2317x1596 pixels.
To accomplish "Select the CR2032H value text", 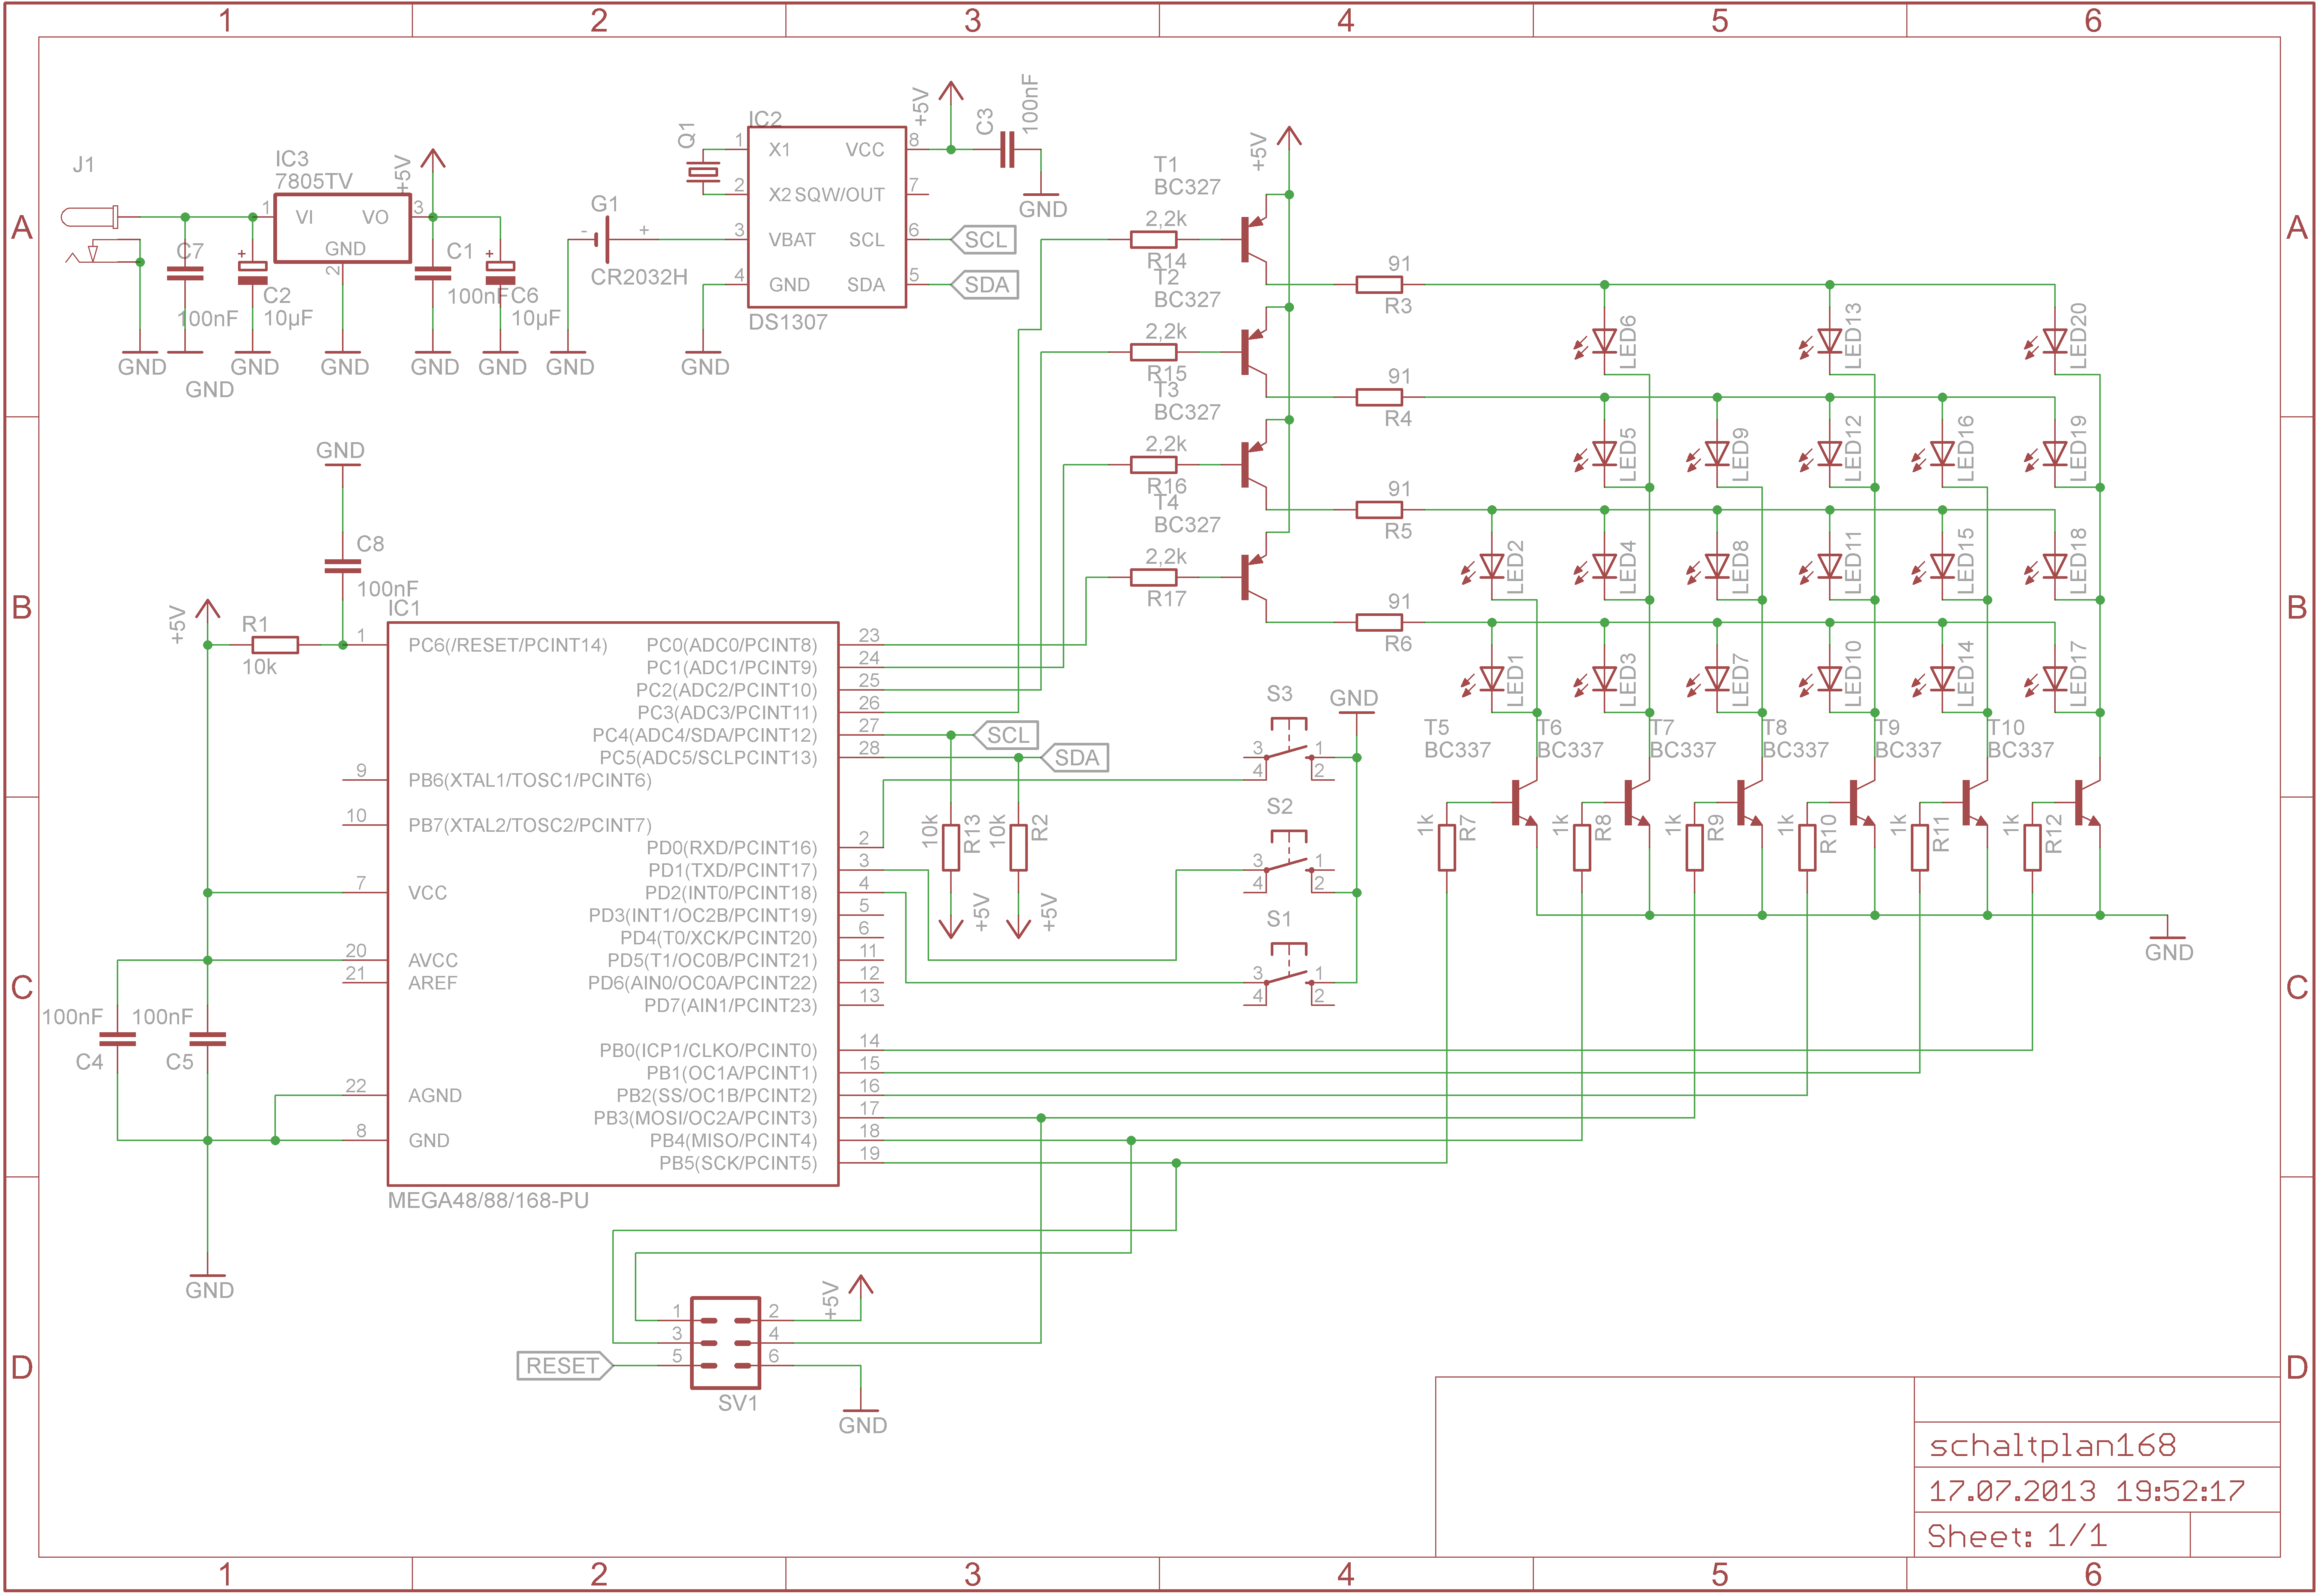I will coord(639,277).
